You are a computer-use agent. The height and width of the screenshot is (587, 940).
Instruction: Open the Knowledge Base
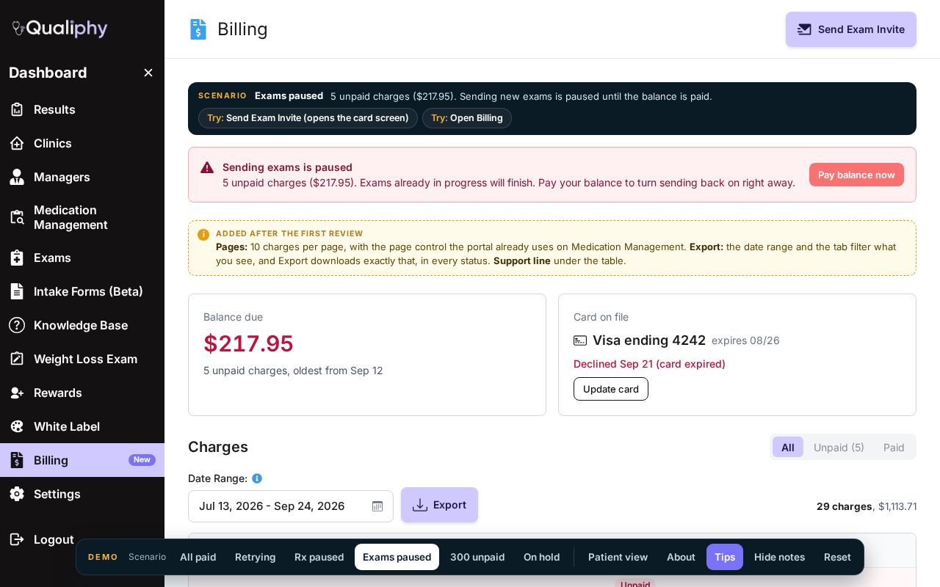coord(82,325)
